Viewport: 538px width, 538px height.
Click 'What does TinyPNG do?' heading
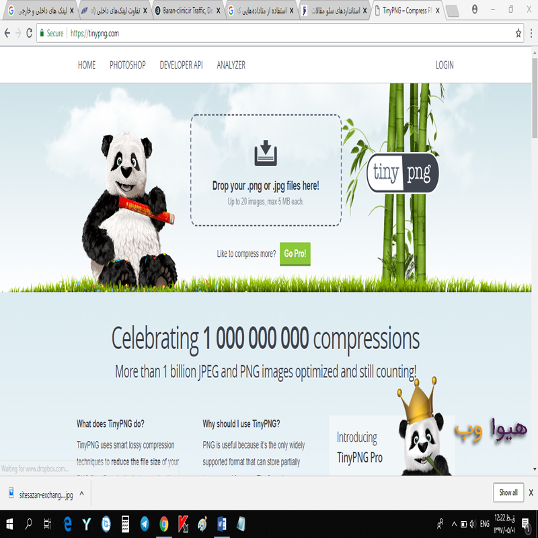tap(110, 424)
